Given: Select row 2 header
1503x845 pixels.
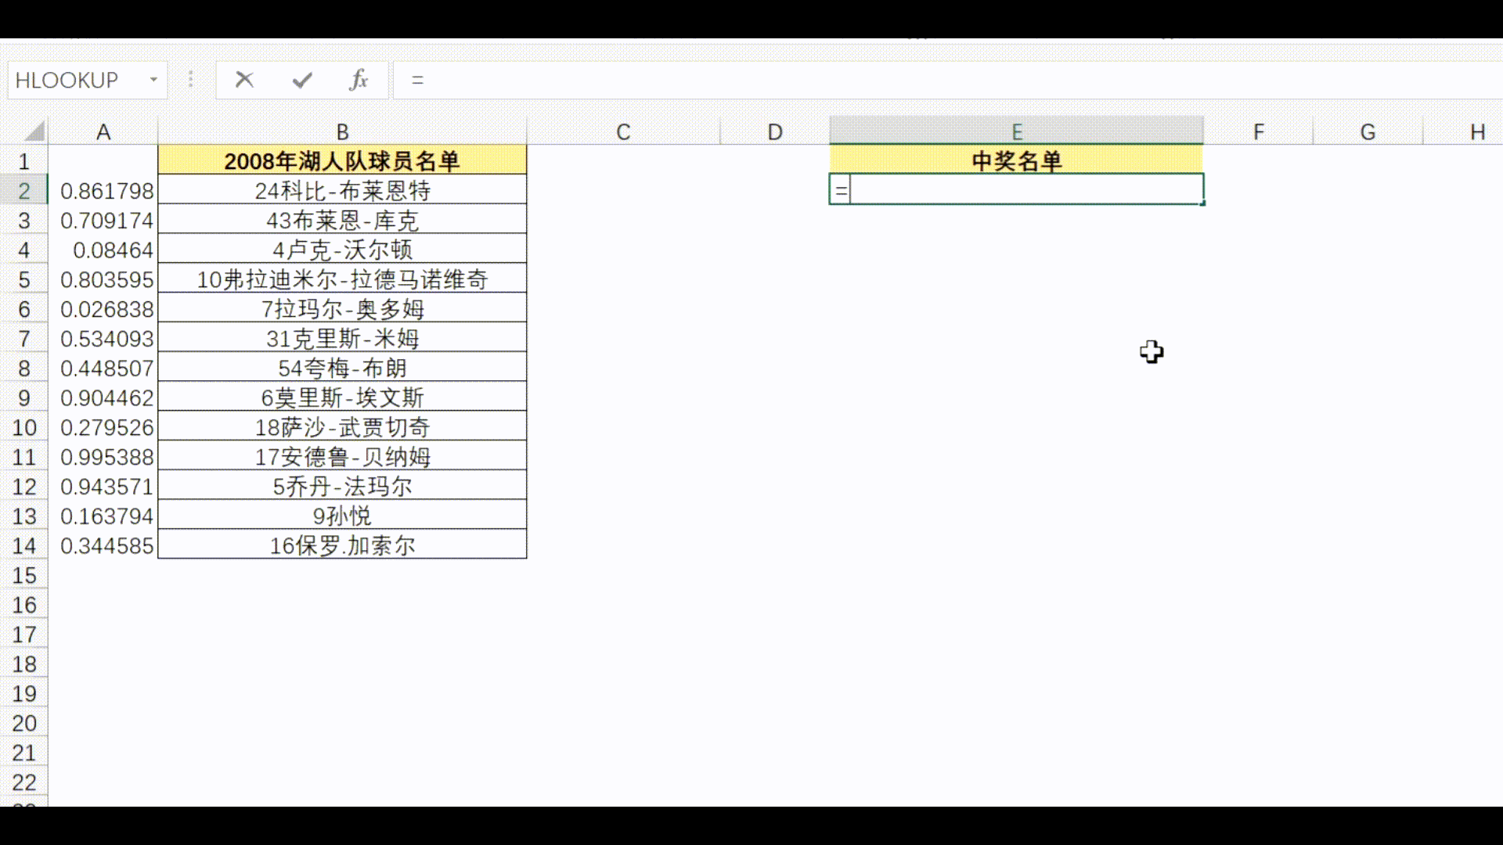Looking at the screenshot, I should coord(24,191).
